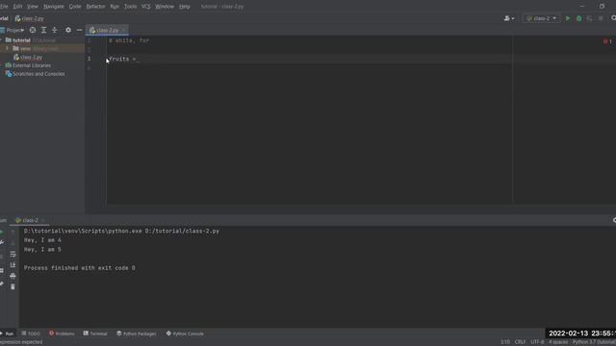616x346 pixels.
Task: Click the CRLF line separator in status bar
Action: [520, 342]
